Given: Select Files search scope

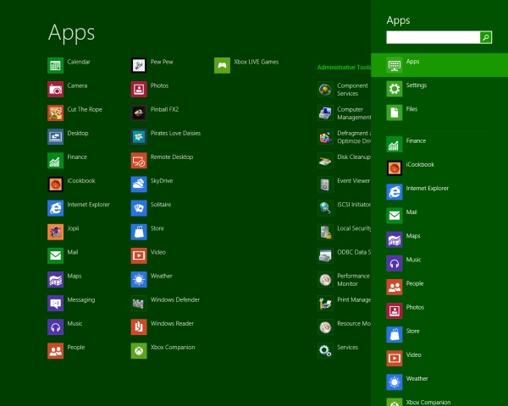Looking at the screenshot, I should [439, 112].
